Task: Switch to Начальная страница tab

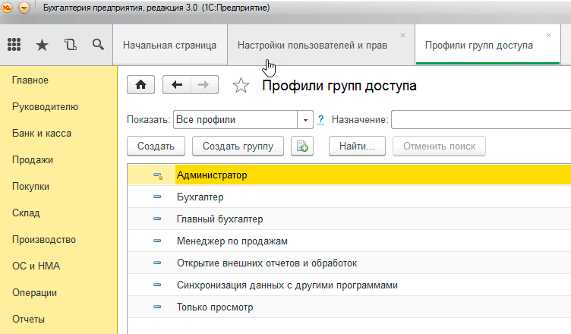Action: [169, 46]
